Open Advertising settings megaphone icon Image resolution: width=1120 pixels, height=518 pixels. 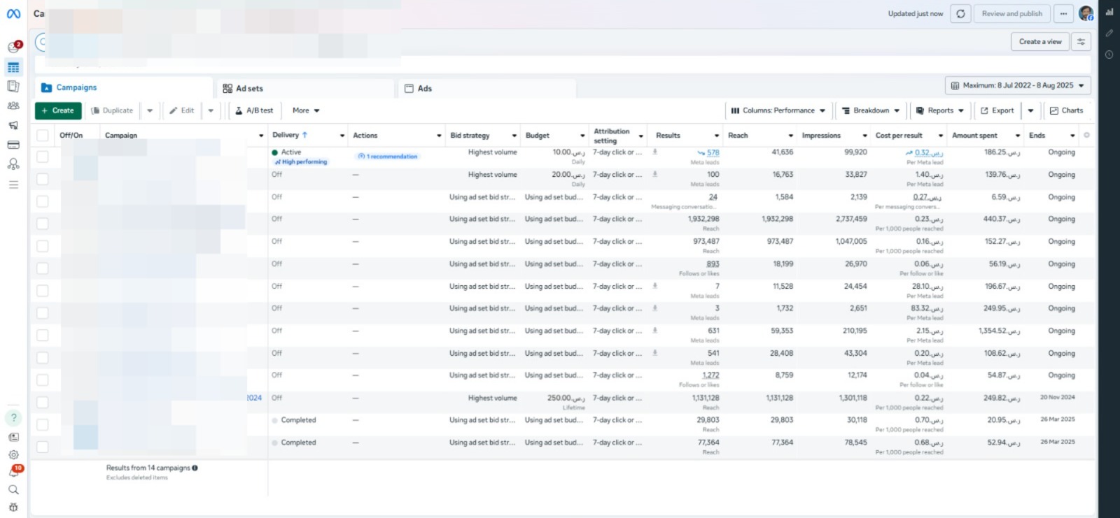pyautogui.click(x=13, y=125)
